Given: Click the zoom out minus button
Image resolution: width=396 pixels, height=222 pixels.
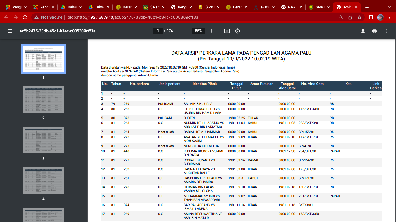Looking at the screenshot, I should click(x=186, y=31).
